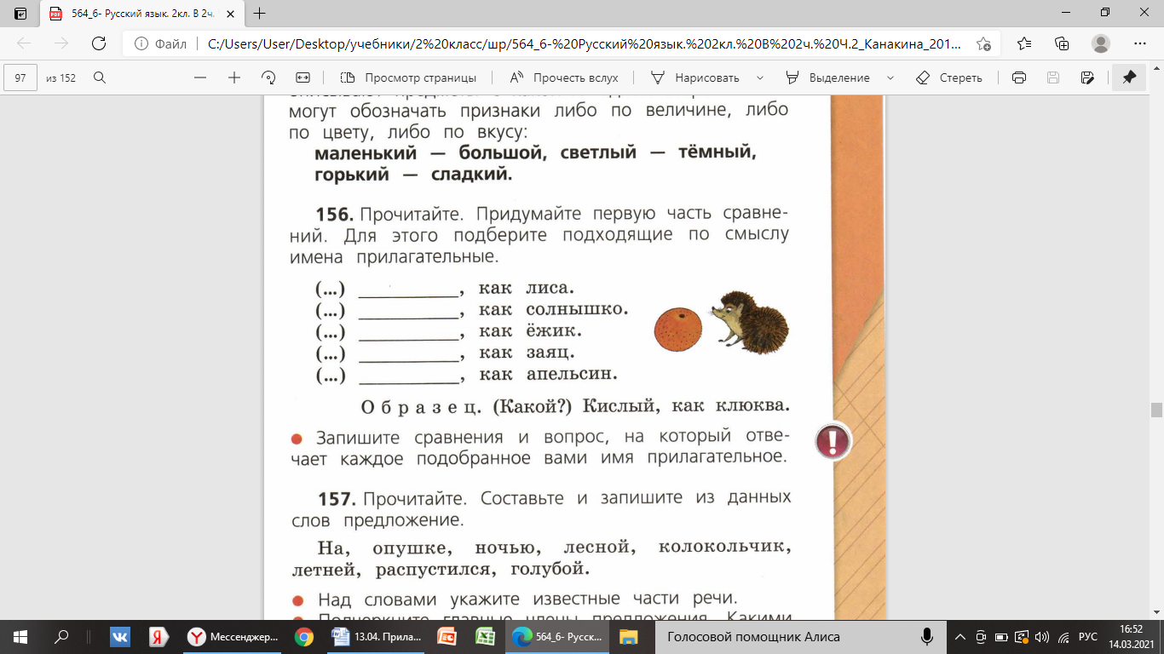Go back to previous page
Viewport: 1164px width, 654px height.
(24, 43)
